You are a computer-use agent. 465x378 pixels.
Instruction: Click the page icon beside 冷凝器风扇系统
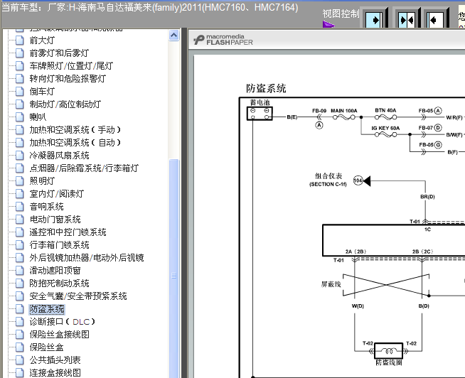click(20, 156)
